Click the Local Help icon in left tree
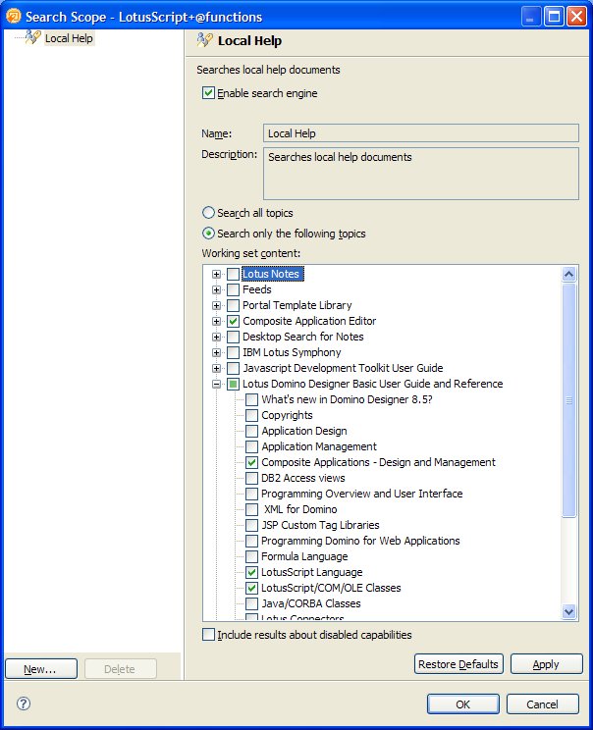 coord(33,37)
